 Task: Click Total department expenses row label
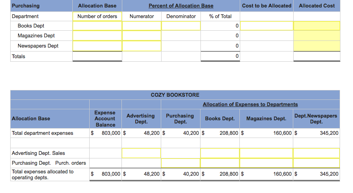[x=42, y=133]
